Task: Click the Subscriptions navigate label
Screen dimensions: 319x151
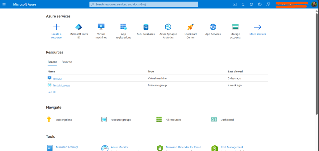Action: point(64,120)
